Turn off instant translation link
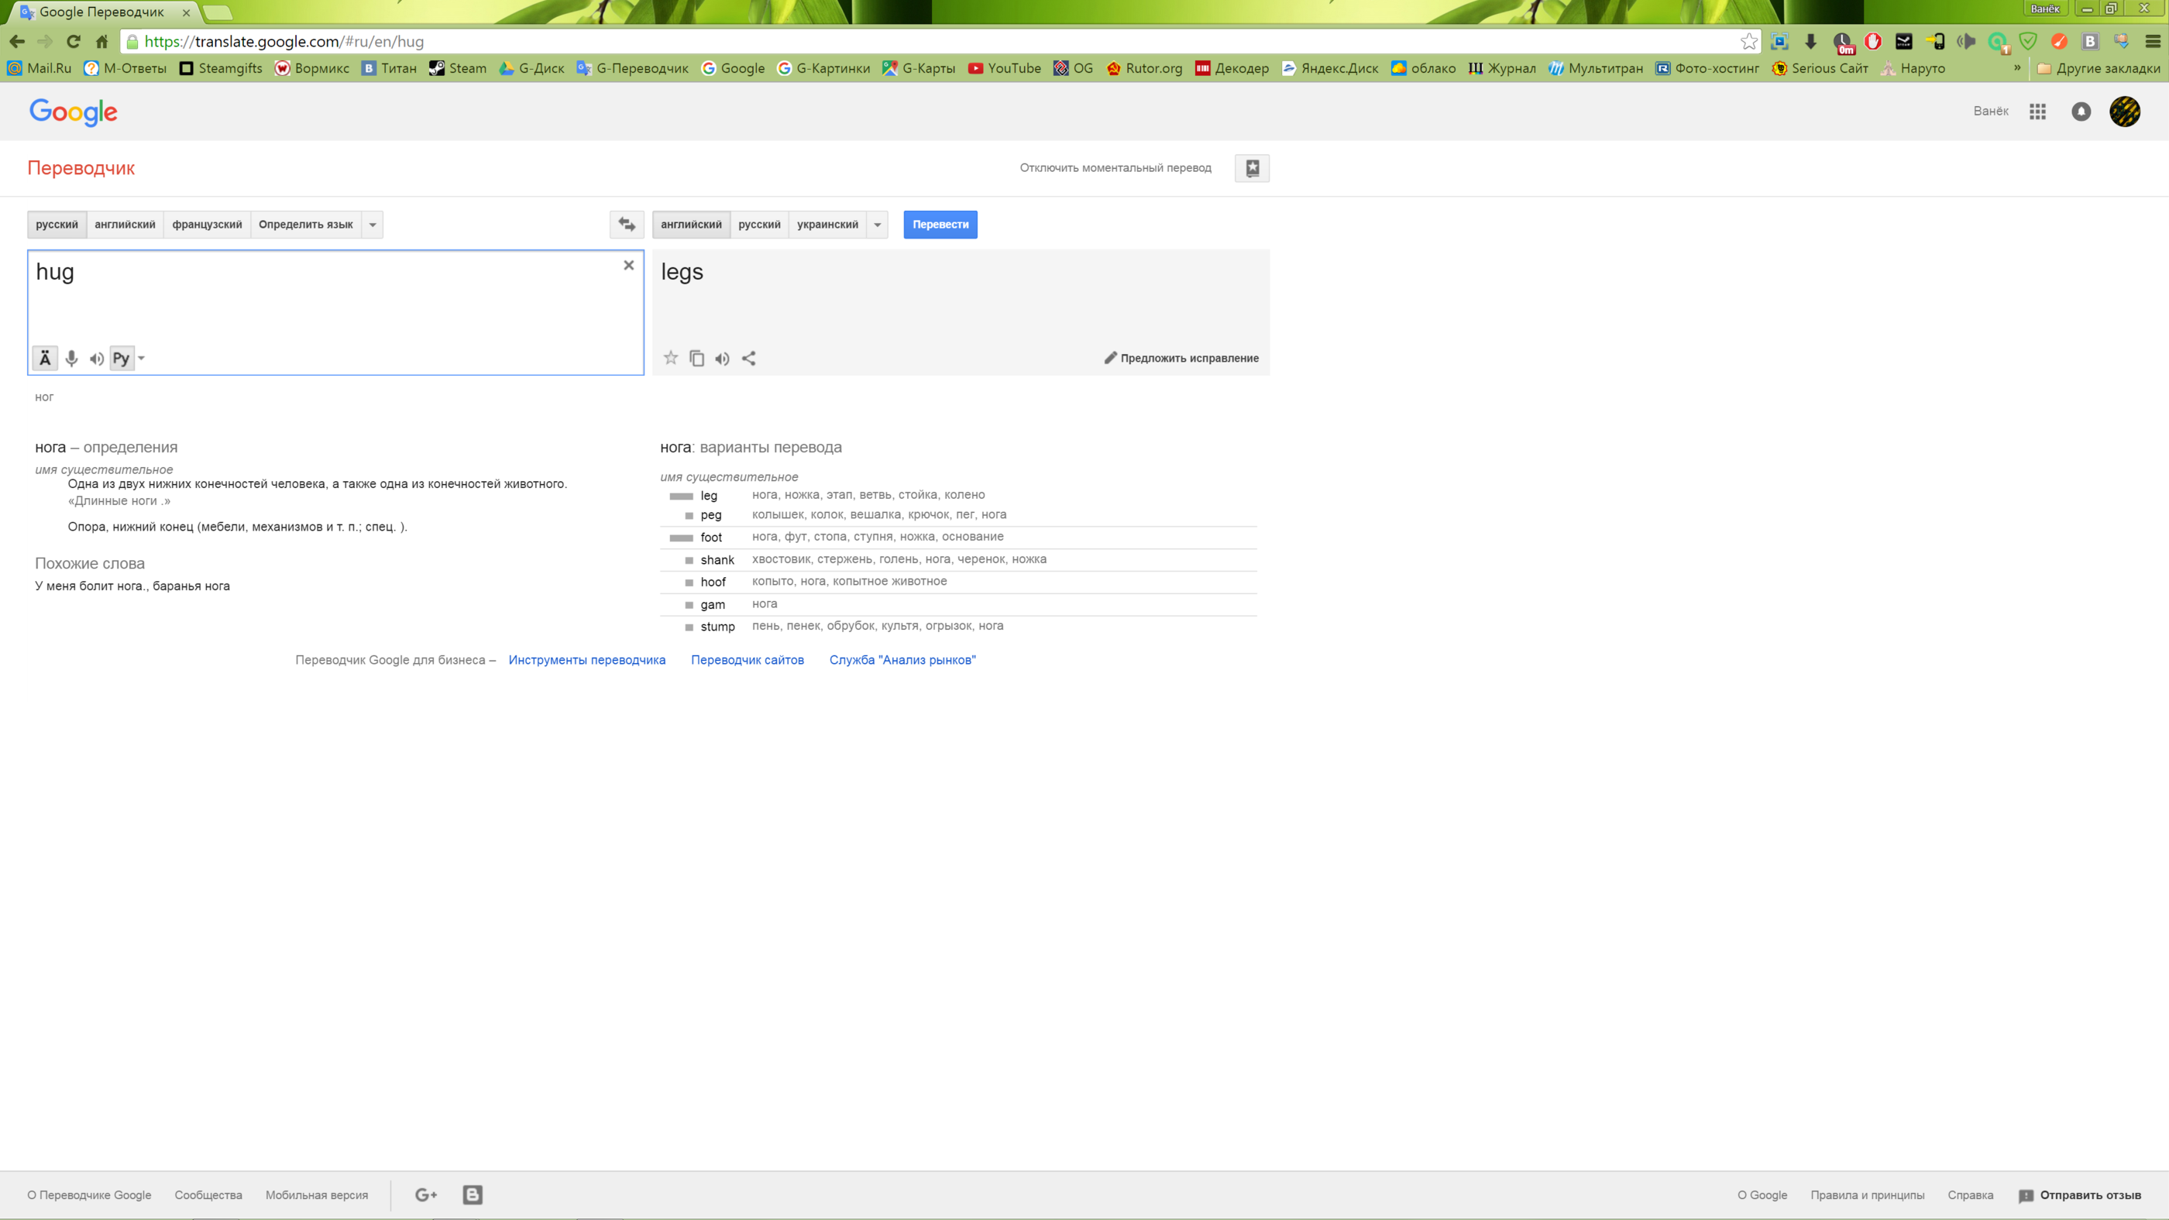Screen dimensions: 2169x1220 pos(1115,167)
